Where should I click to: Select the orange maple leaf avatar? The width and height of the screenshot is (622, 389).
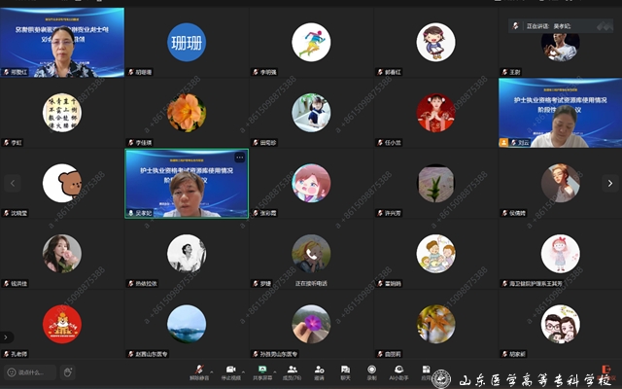point(435,324)
